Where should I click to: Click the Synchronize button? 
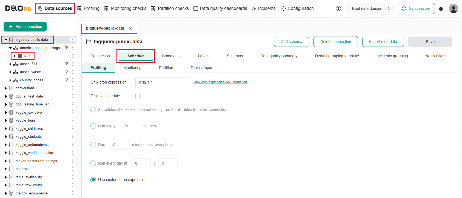(416, 8)
